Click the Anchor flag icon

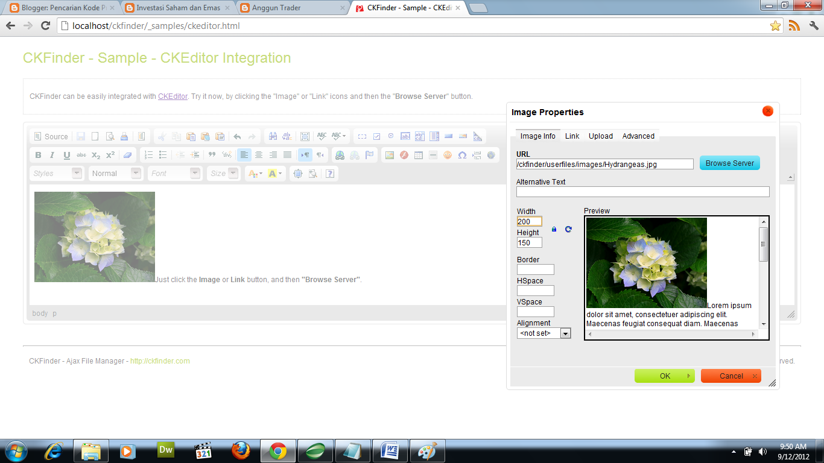369,155
